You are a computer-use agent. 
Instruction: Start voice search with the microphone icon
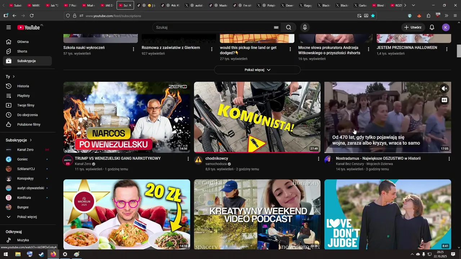coord(305,27)
